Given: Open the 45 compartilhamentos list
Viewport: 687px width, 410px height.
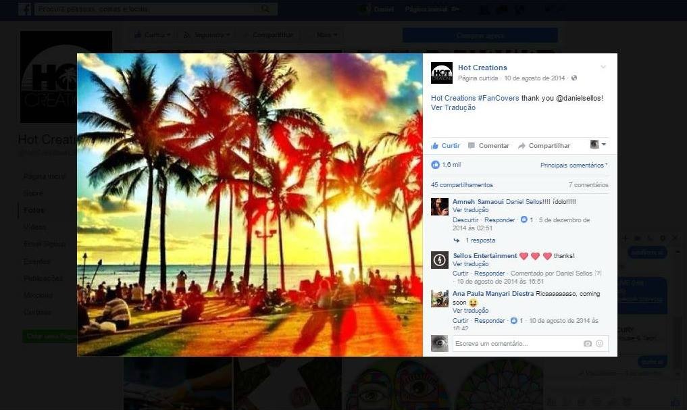Looking at the screenshot, I should tap(461, 185).
